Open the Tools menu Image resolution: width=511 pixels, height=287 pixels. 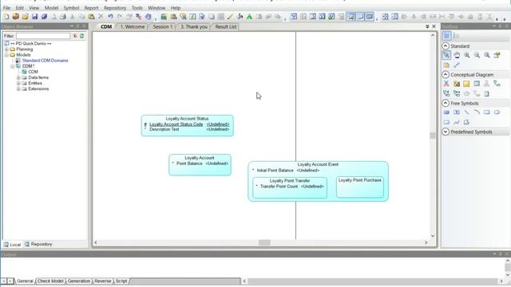pyautogui.click(x=137, y=8)
